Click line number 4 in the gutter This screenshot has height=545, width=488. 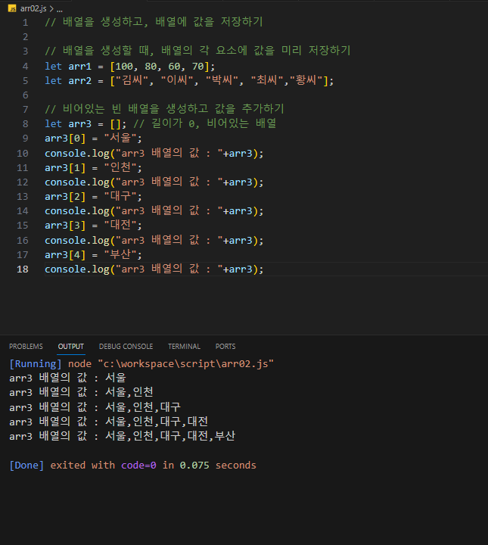pyautogui.click(x=26, y=66)
